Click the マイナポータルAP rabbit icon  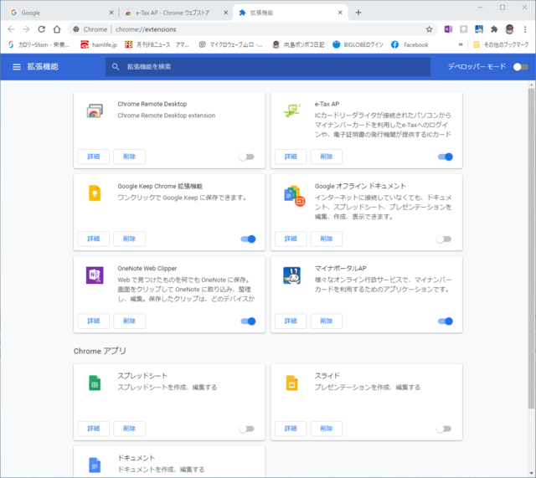292,275
